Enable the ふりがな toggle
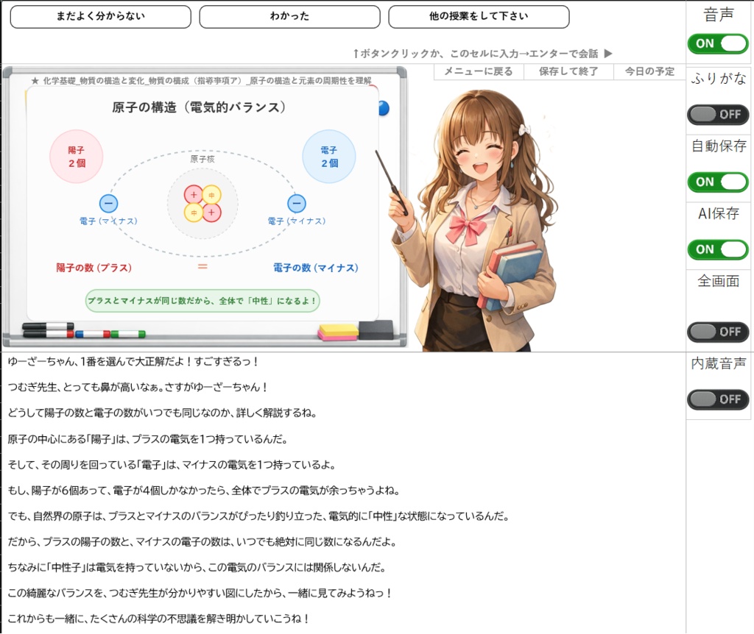754x634 pixels. point(718,115)
